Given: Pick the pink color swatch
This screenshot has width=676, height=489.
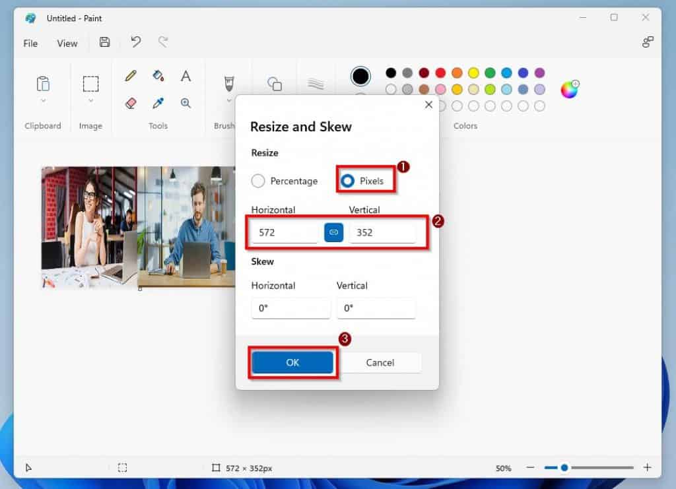Looking at the screenshot, I should 440,89.
